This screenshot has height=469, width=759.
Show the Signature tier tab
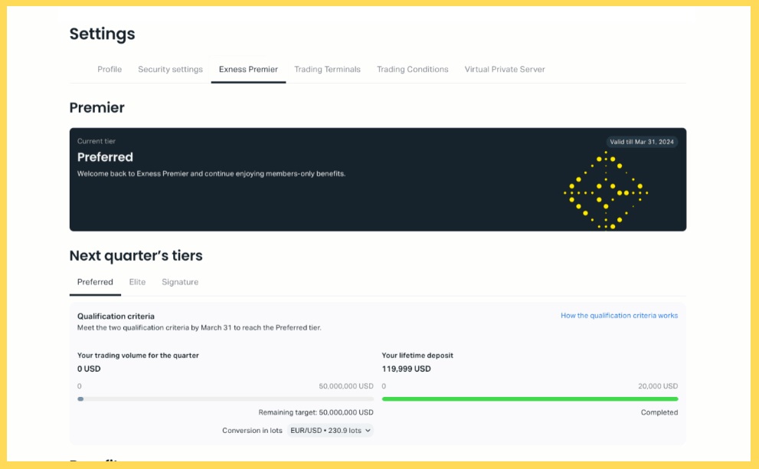pos(180,282)
